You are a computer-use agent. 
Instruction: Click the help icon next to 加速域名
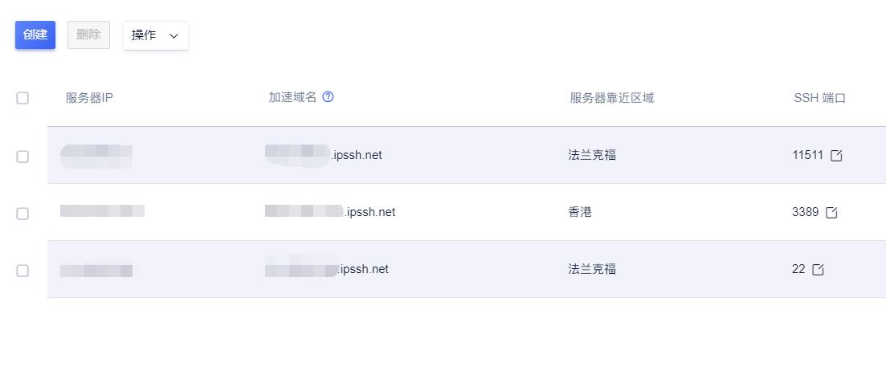tap(328, 97)
